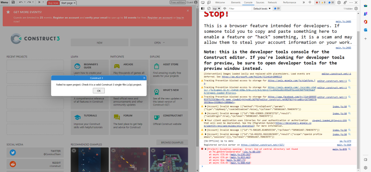The height and width of the screenshot is (172, 371).
Task: Open the Default levels dropdown
Action: coord(262,8)
